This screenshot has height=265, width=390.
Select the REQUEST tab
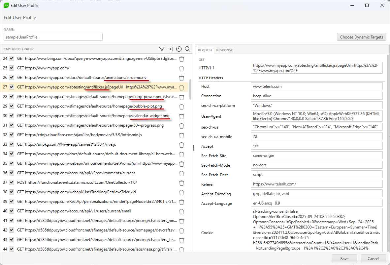(205, 50)
